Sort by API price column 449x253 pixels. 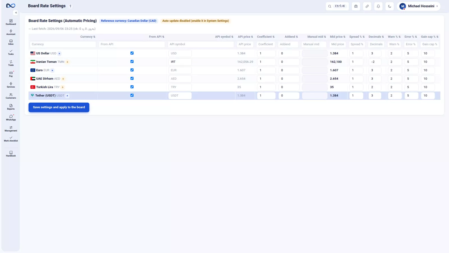pyautogui.click(x=245, y=37)
